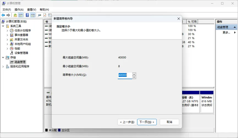Select the 任务计划程序 tree label
The height and width of the screenshot is (138, 238).
click(23, 31)
